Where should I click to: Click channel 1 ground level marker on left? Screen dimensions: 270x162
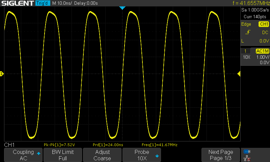[2, 74]
